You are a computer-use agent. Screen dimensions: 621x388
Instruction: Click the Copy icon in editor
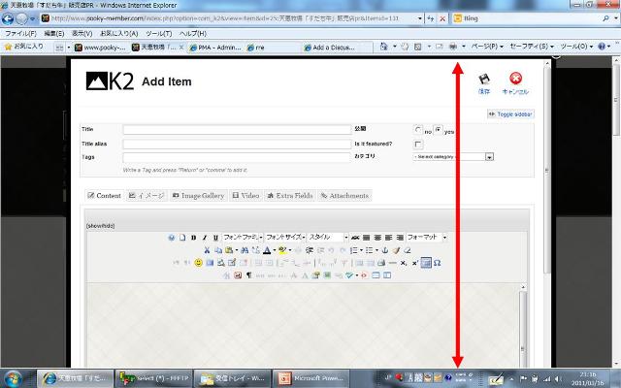coord(217,250)
